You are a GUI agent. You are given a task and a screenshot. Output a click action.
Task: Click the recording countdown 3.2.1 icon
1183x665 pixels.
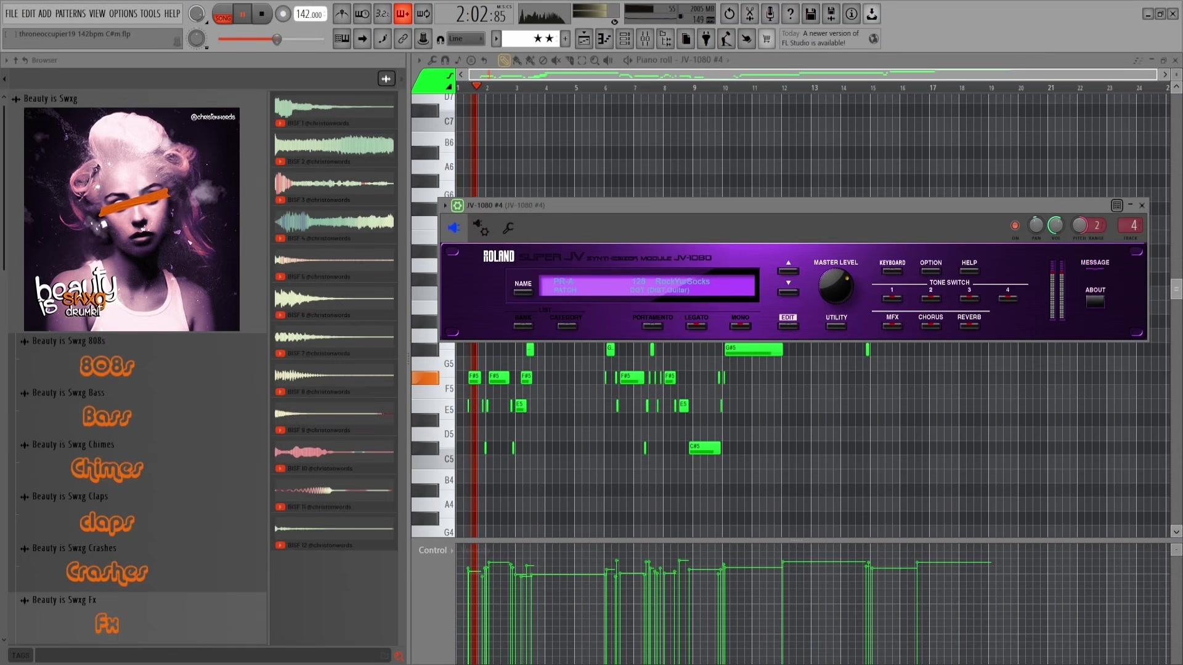pyautogui.click(x=383, y=14)
